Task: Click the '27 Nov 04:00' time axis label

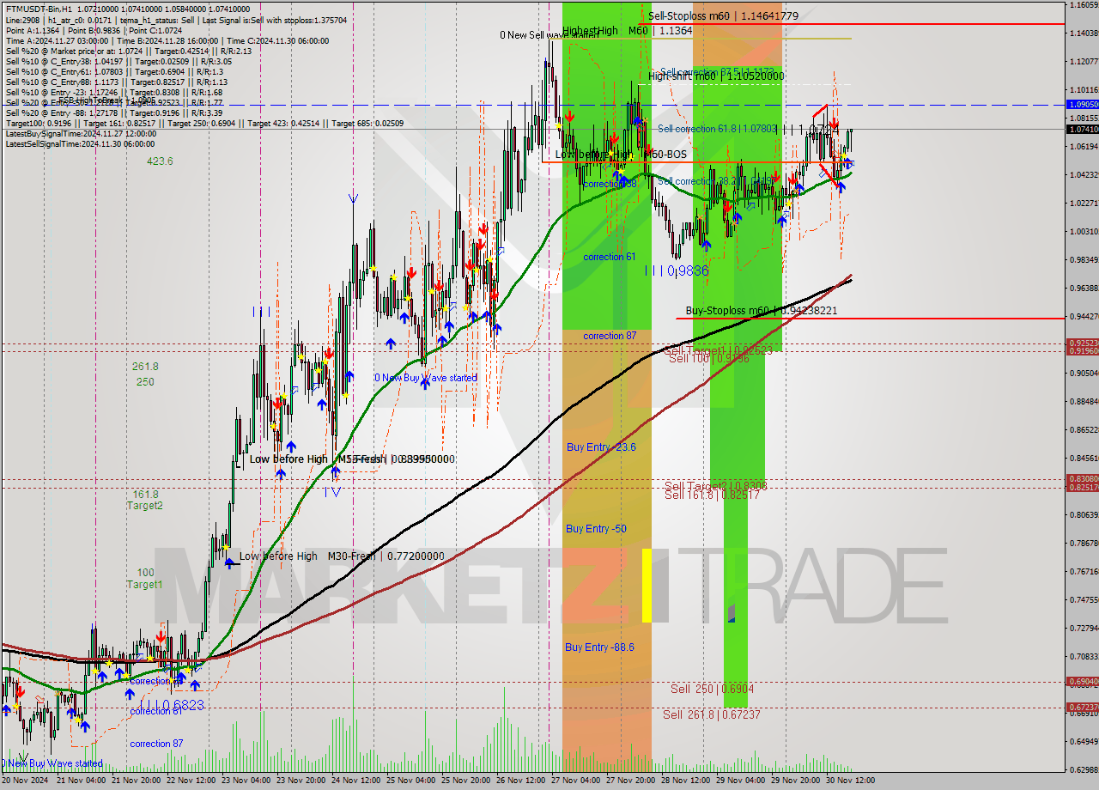Action: click(x=576, y=781)
